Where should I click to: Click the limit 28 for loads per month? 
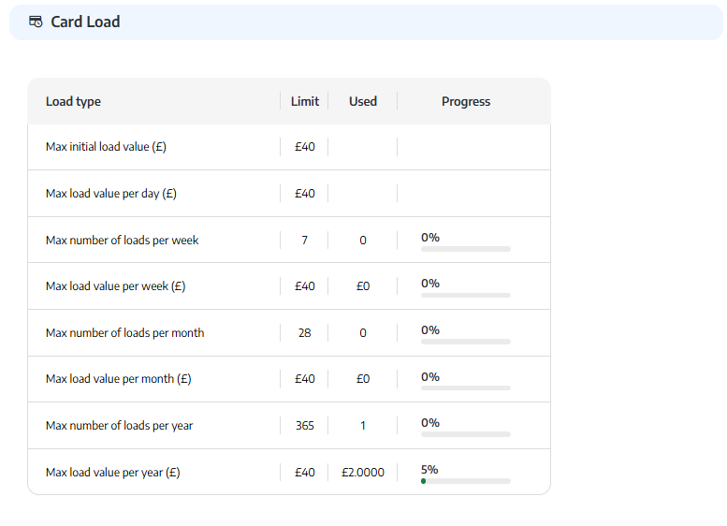click(x=305, y=332)
